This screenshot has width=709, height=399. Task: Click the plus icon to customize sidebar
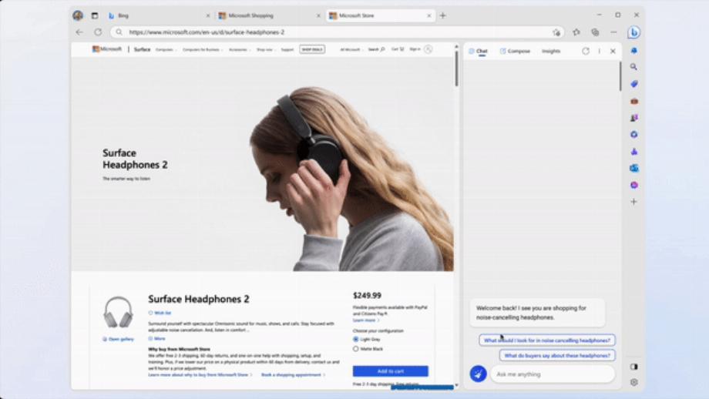coord(634,202)
